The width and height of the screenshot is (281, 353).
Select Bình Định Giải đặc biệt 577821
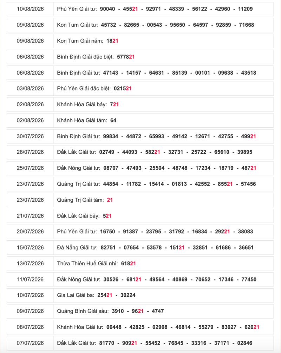tap(126, 57)
